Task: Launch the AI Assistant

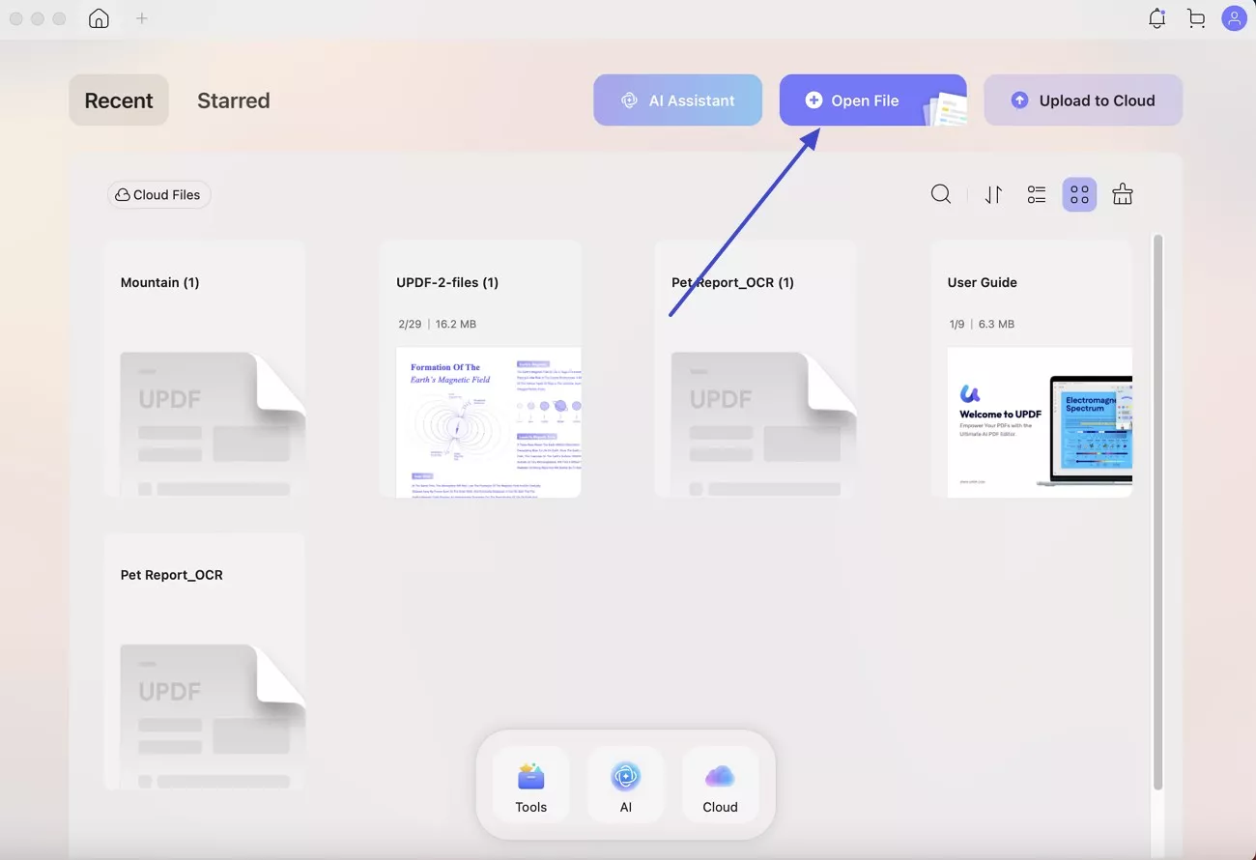Action: (677, 100)
